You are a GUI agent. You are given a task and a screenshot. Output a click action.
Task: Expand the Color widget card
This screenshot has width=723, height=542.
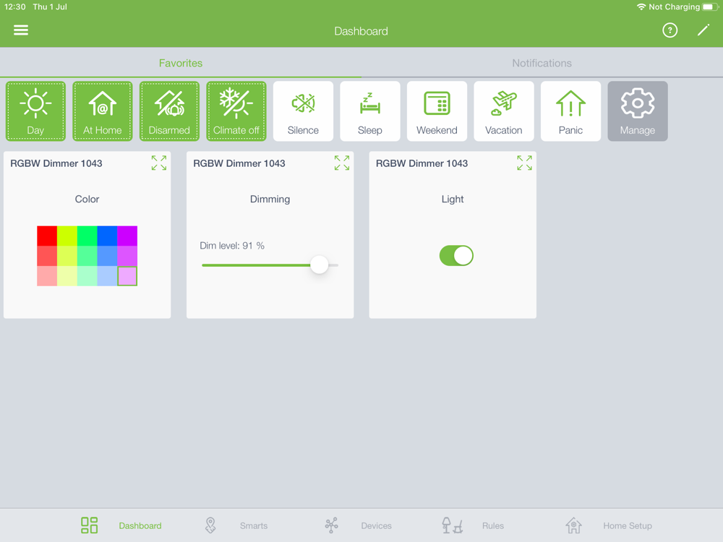(159, 163)
